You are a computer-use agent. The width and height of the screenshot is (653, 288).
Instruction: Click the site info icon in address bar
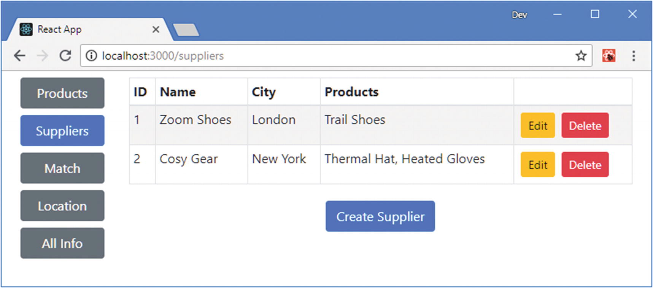91,56
